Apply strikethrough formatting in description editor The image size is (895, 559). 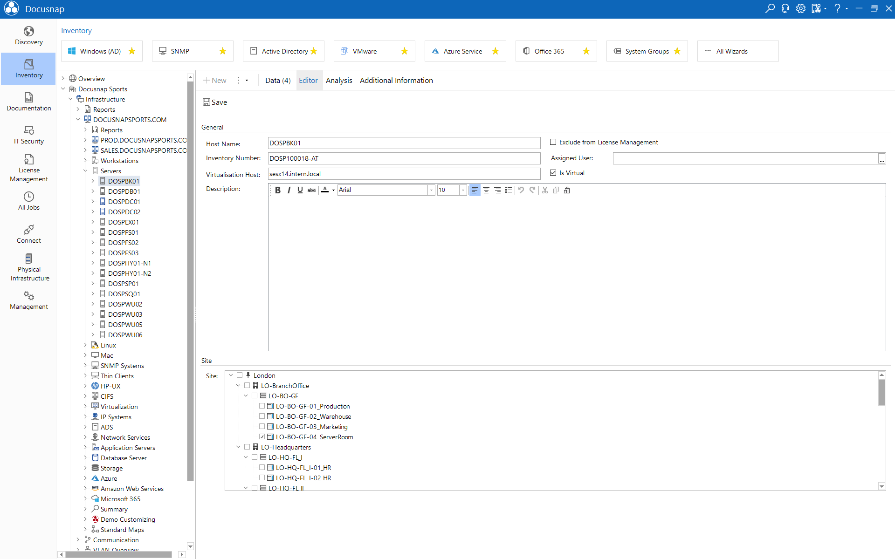311,190
